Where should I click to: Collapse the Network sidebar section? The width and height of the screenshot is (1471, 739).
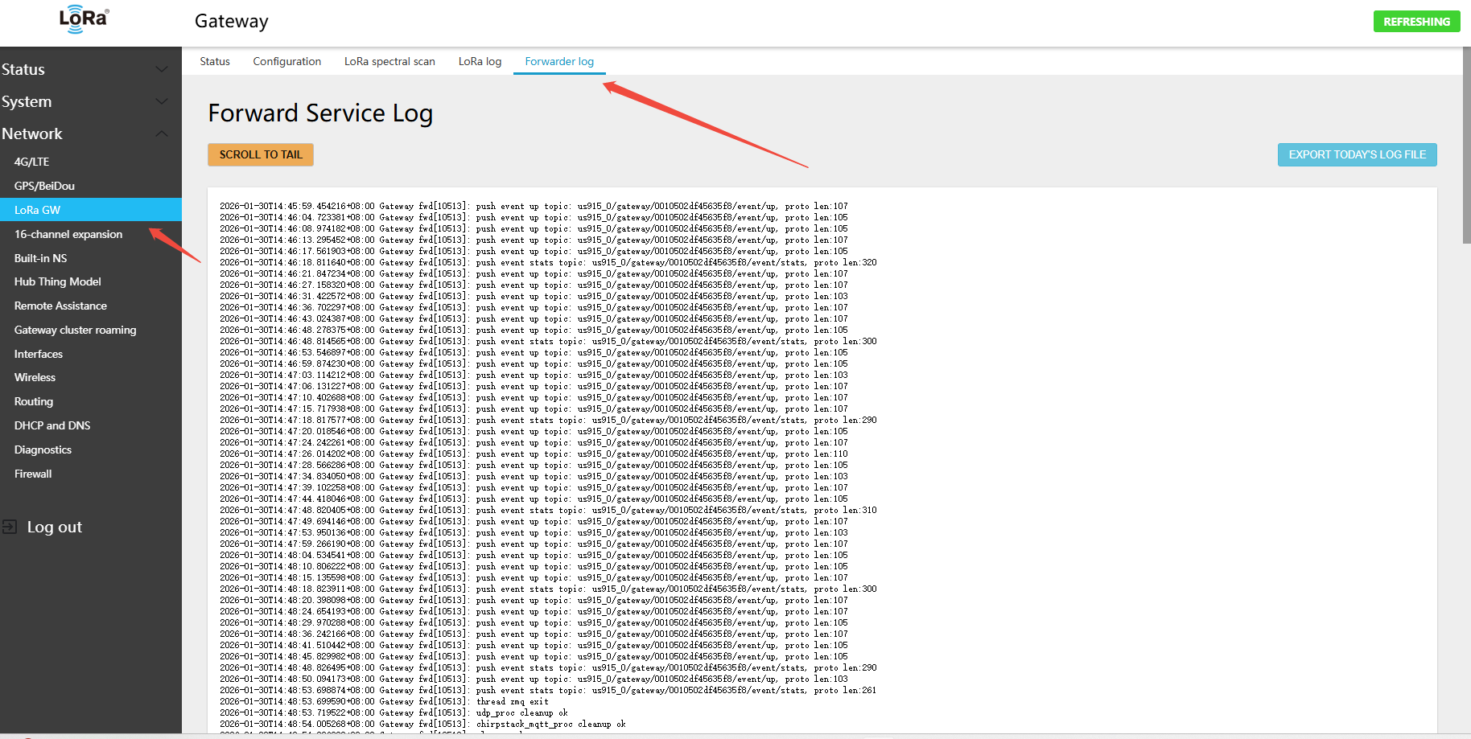coord(161,133)
